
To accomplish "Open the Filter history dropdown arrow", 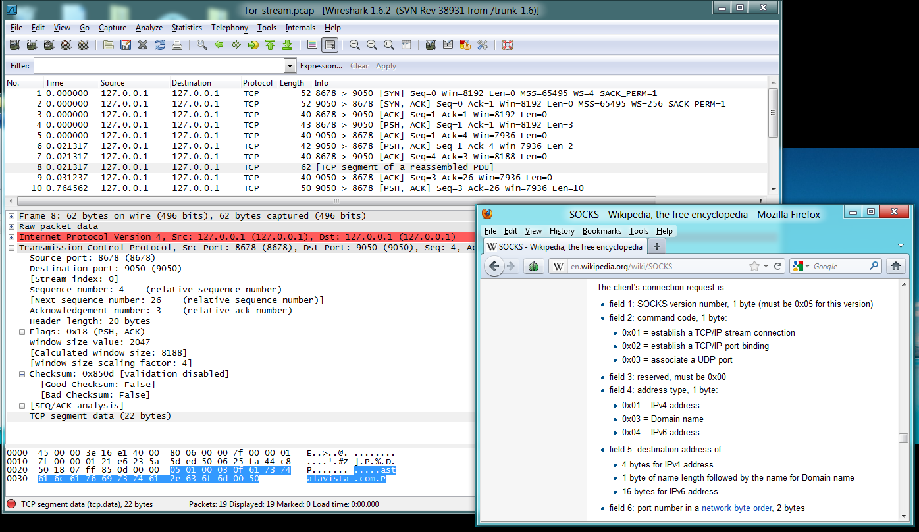I will (x=290, y=66).
